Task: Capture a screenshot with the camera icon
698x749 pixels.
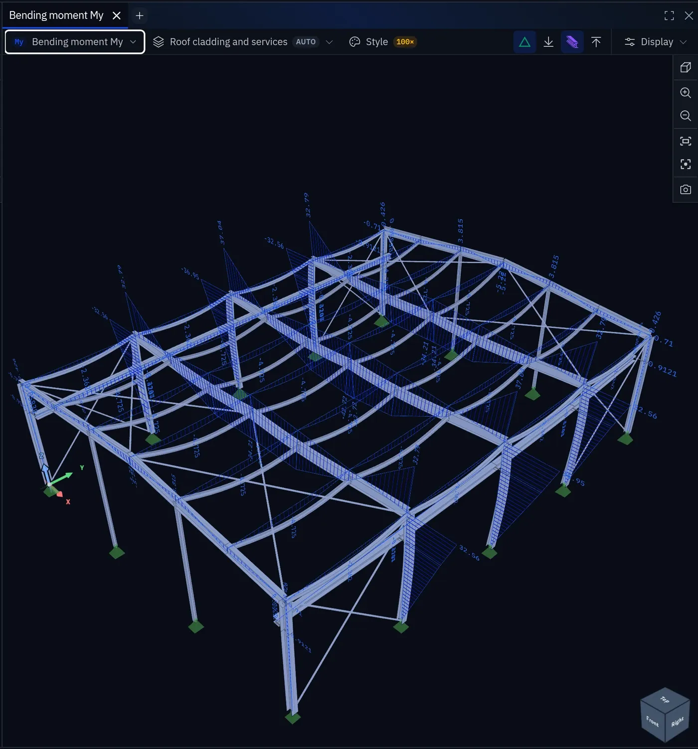Action: 686,189
